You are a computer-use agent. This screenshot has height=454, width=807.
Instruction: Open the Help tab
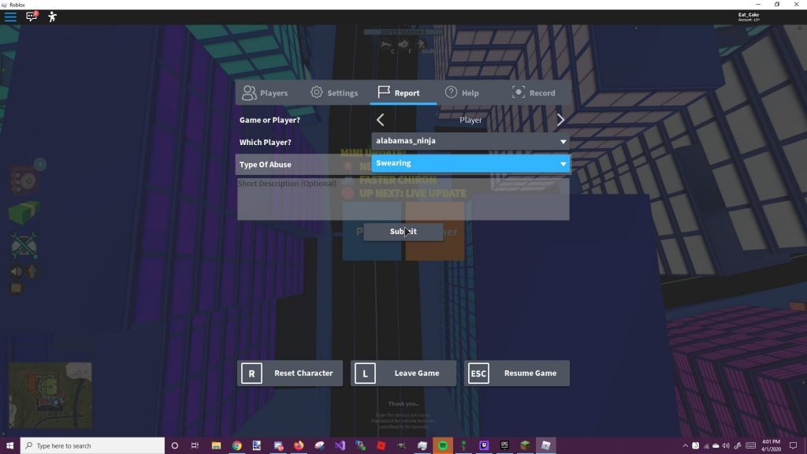click(461, 92)
